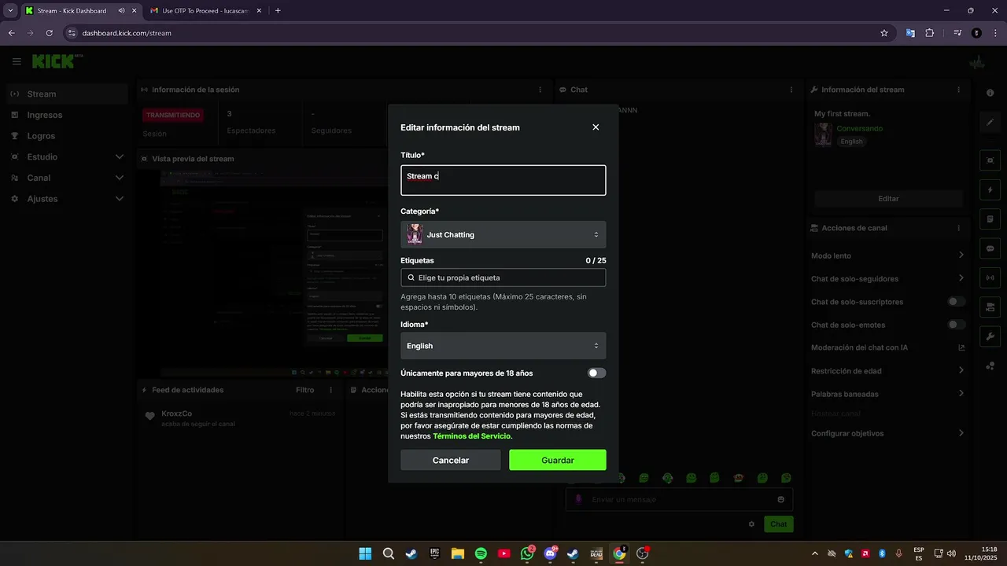Open the hamburger menu beside Kick logo
Image resolution: width=1007 pixels, height=566 pixels.
(x=17, y=61)
